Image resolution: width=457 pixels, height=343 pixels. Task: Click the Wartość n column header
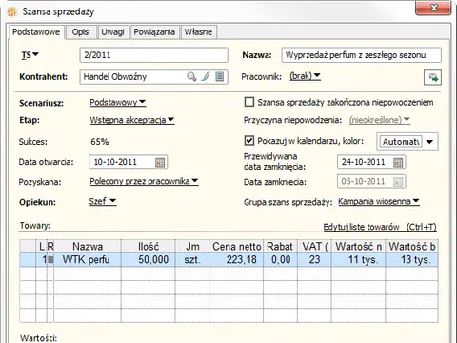359,247
